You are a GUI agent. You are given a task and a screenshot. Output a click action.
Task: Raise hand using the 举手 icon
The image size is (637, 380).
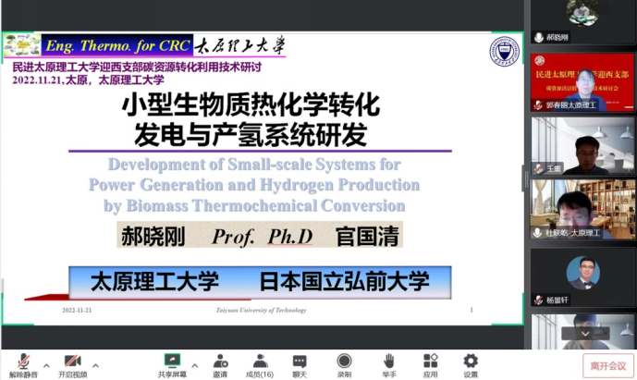[x=389, y=361]
